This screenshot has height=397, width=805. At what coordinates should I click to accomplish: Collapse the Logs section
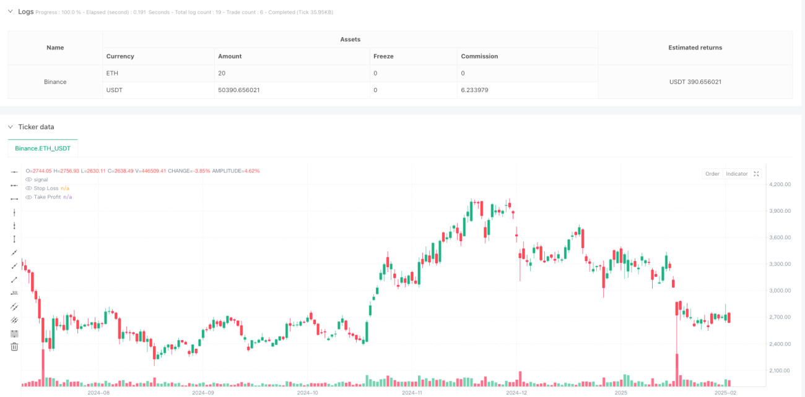coord(10,11)
